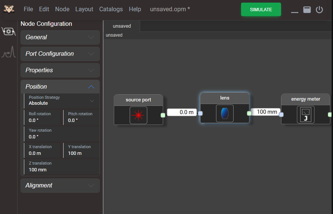Click energy meter green output port
333x214 pixels.
330,115
